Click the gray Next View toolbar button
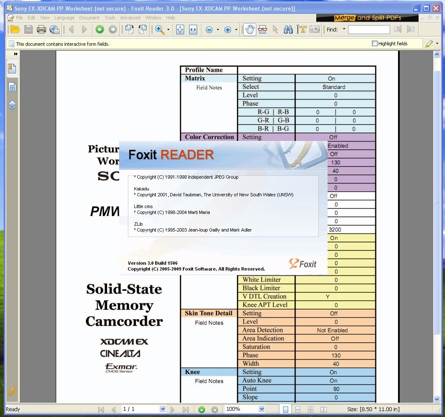The image size is (445, 417). click(113, 29)
